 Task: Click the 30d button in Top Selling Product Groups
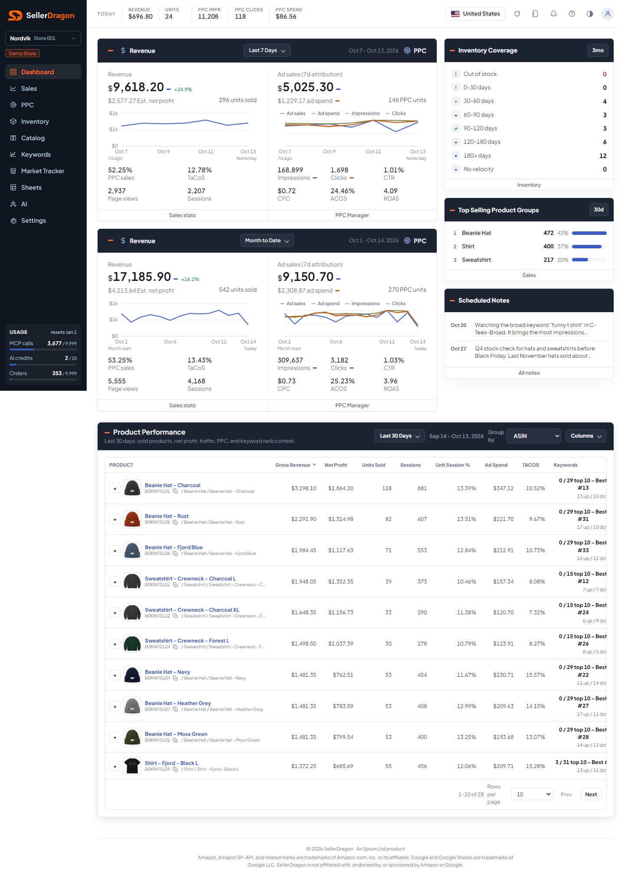coord(598,210)
